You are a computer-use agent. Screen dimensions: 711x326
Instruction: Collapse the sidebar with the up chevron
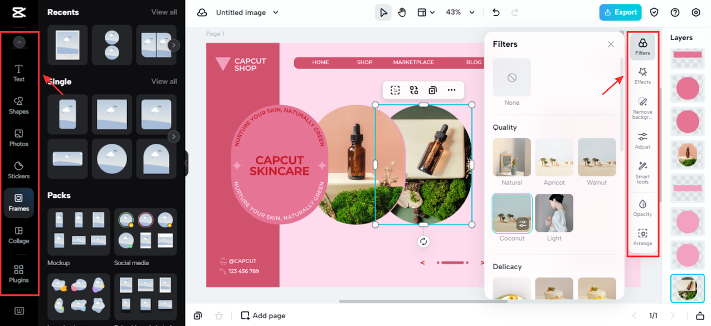[19, 42]
